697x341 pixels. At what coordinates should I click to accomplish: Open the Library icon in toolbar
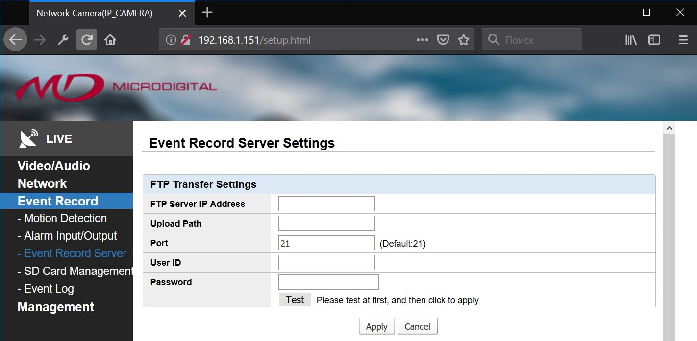point(631,40)
